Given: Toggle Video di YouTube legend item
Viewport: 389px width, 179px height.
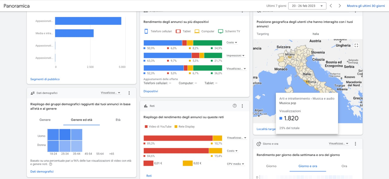Looking at the screenshot, I should click(158, 127).
